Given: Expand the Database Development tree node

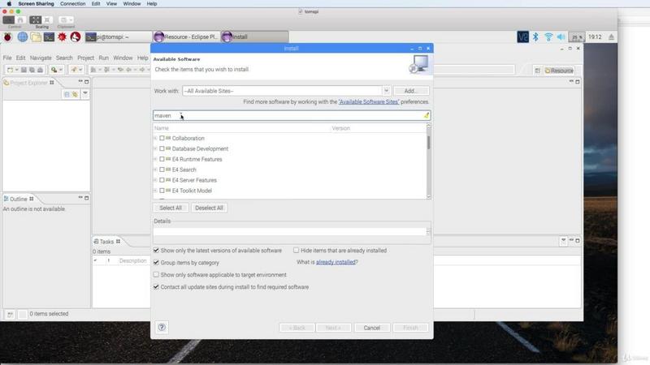Looking at the screenshot, I should (155, 148).
